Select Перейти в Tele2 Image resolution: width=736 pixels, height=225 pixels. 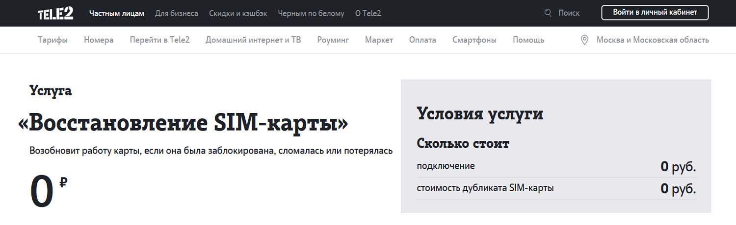[x=160, y=40]
